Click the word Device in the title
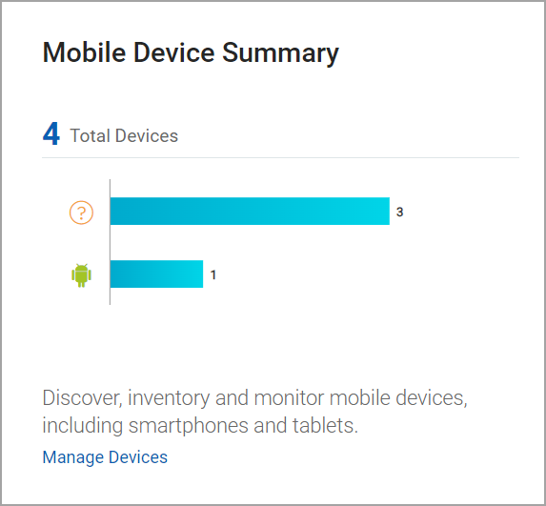Image resolution: width=546 pixels, height=506 pixels. 174,51
